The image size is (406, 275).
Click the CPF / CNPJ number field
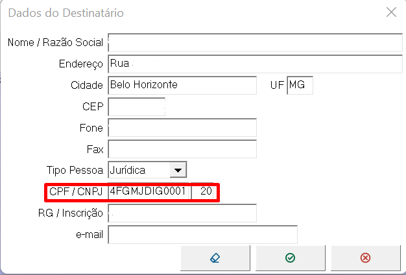[x=150, y=192]
